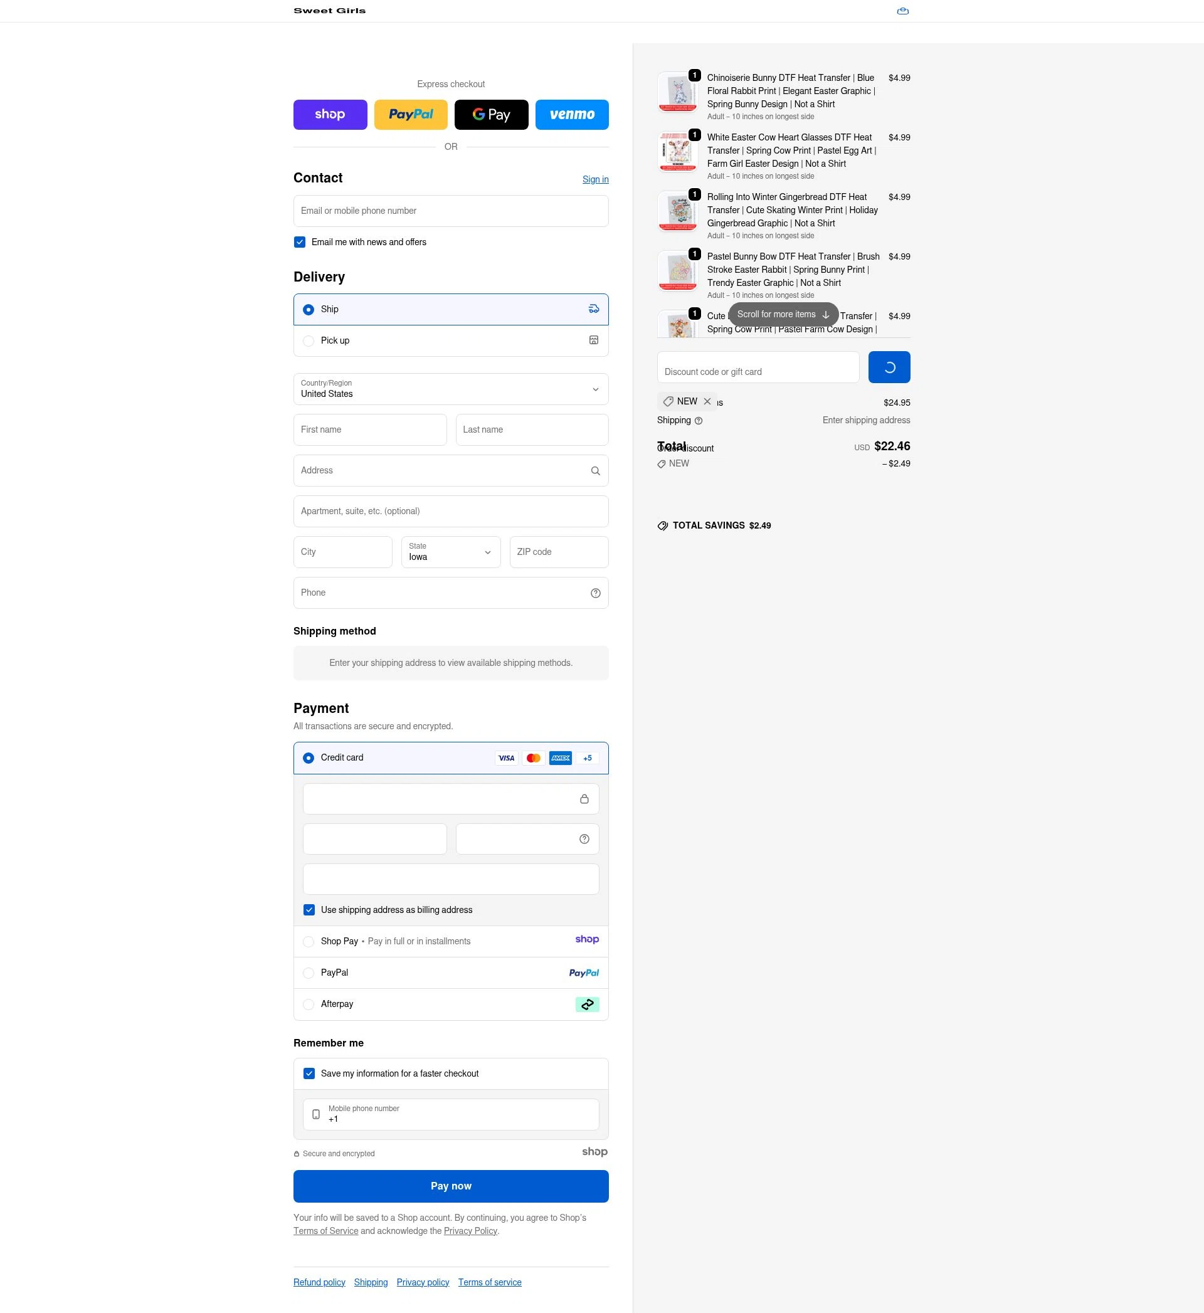
Task: Click the Shop Pay express checkout button
Action: [330, 115]
